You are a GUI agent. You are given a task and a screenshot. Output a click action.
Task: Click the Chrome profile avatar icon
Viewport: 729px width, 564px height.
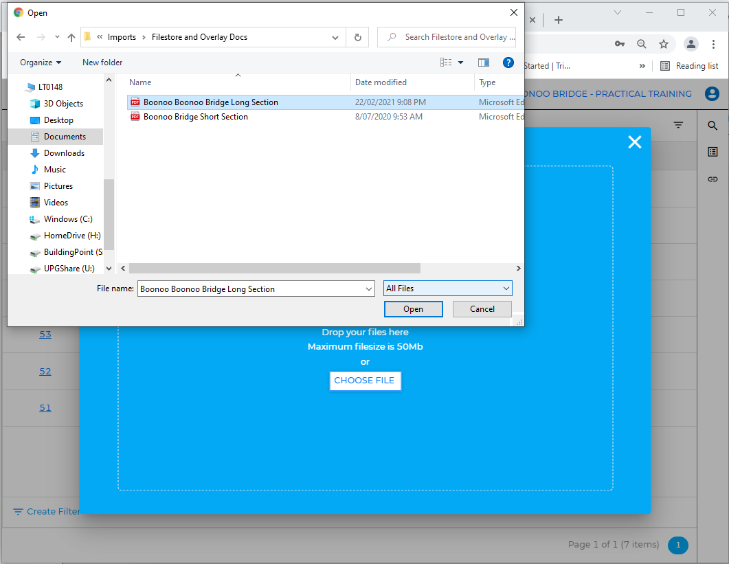(x=691, y=44)
